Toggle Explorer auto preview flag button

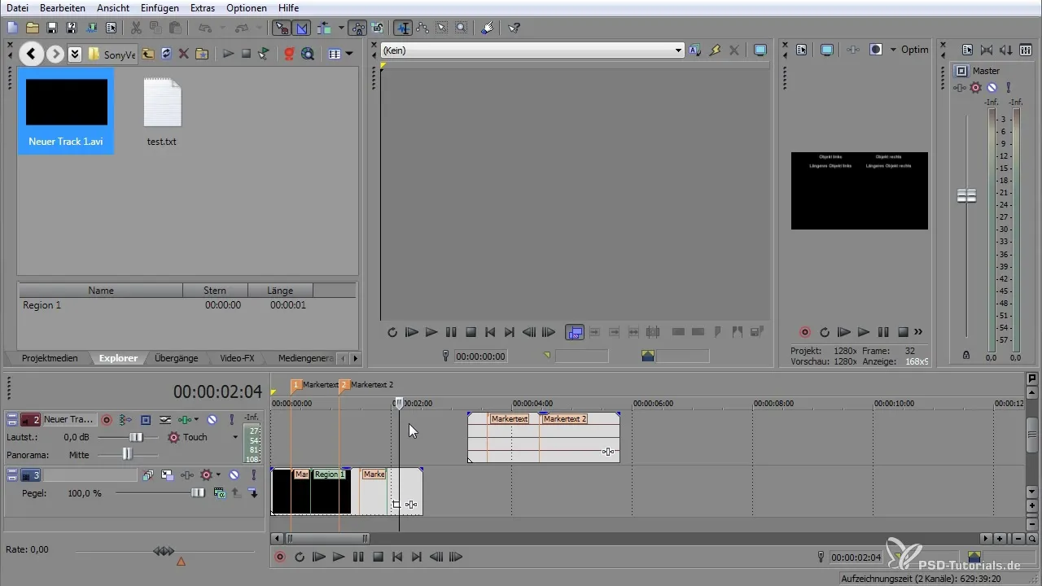[263, 54]
